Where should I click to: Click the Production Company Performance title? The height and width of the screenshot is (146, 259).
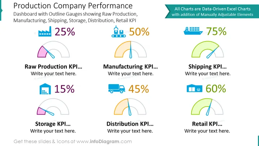[x=73, y=6]
